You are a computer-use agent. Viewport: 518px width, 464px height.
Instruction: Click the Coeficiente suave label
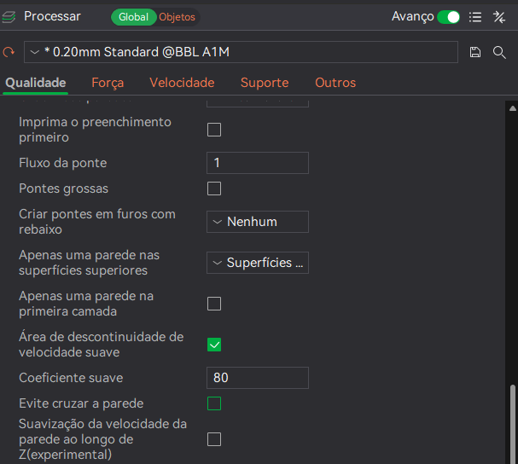pos(71,378)
